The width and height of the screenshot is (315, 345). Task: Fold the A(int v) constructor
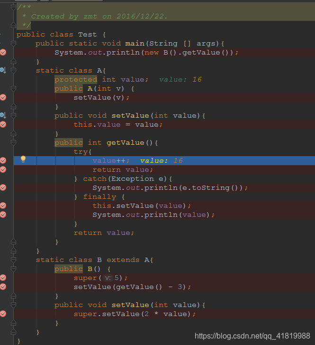tap(13, 88)
